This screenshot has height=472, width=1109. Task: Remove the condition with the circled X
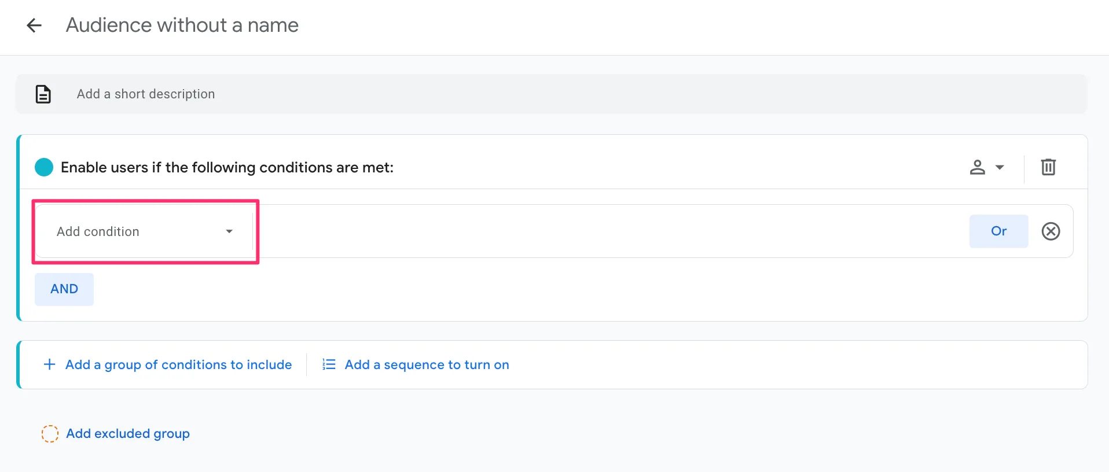coord(1051,231)
